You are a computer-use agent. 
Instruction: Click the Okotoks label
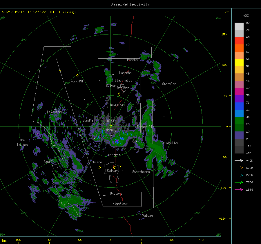(116, 194)
